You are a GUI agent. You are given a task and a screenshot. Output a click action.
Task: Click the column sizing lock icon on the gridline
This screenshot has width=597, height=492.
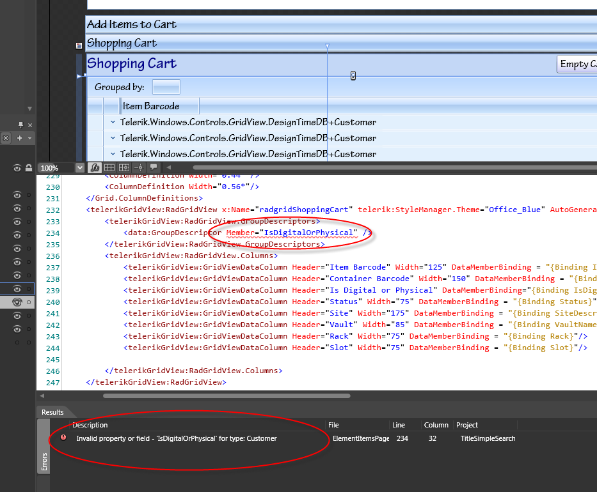353,75
